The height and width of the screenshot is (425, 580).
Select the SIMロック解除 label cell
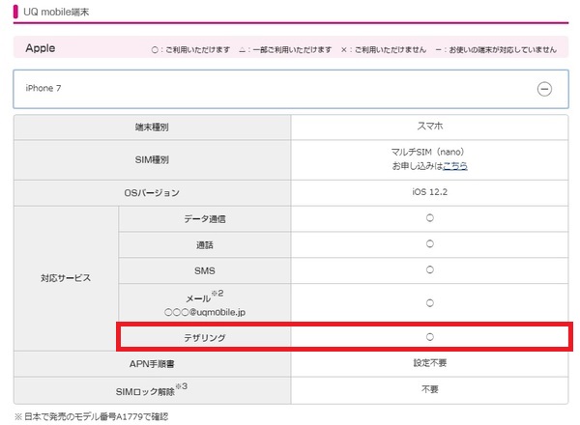(x=152, y=390)
